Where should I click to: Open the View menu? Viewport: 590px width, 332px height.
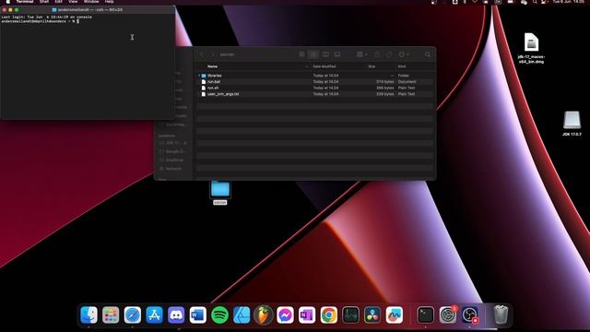tap(73, 2)
